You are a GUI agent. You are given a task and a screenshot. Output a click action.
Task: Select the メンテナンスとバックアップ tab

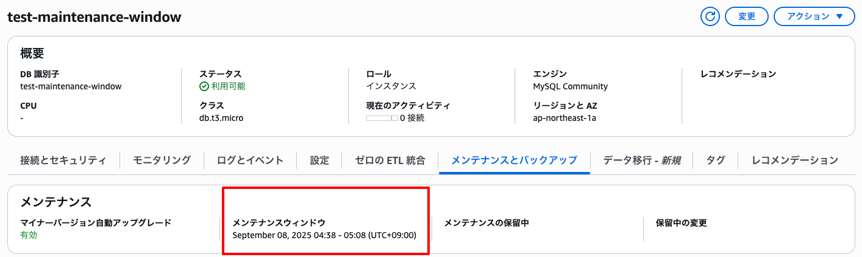coord(514,160)
